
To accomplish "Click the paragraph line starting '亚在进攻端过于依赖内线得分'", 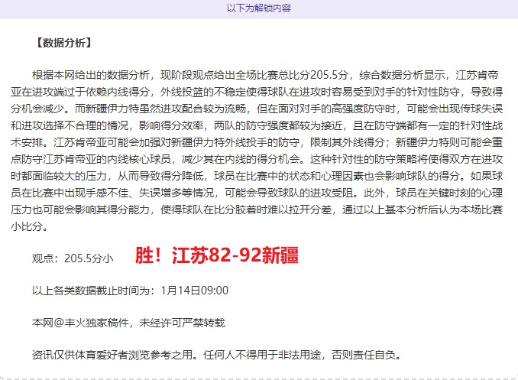I will [257, 92].
